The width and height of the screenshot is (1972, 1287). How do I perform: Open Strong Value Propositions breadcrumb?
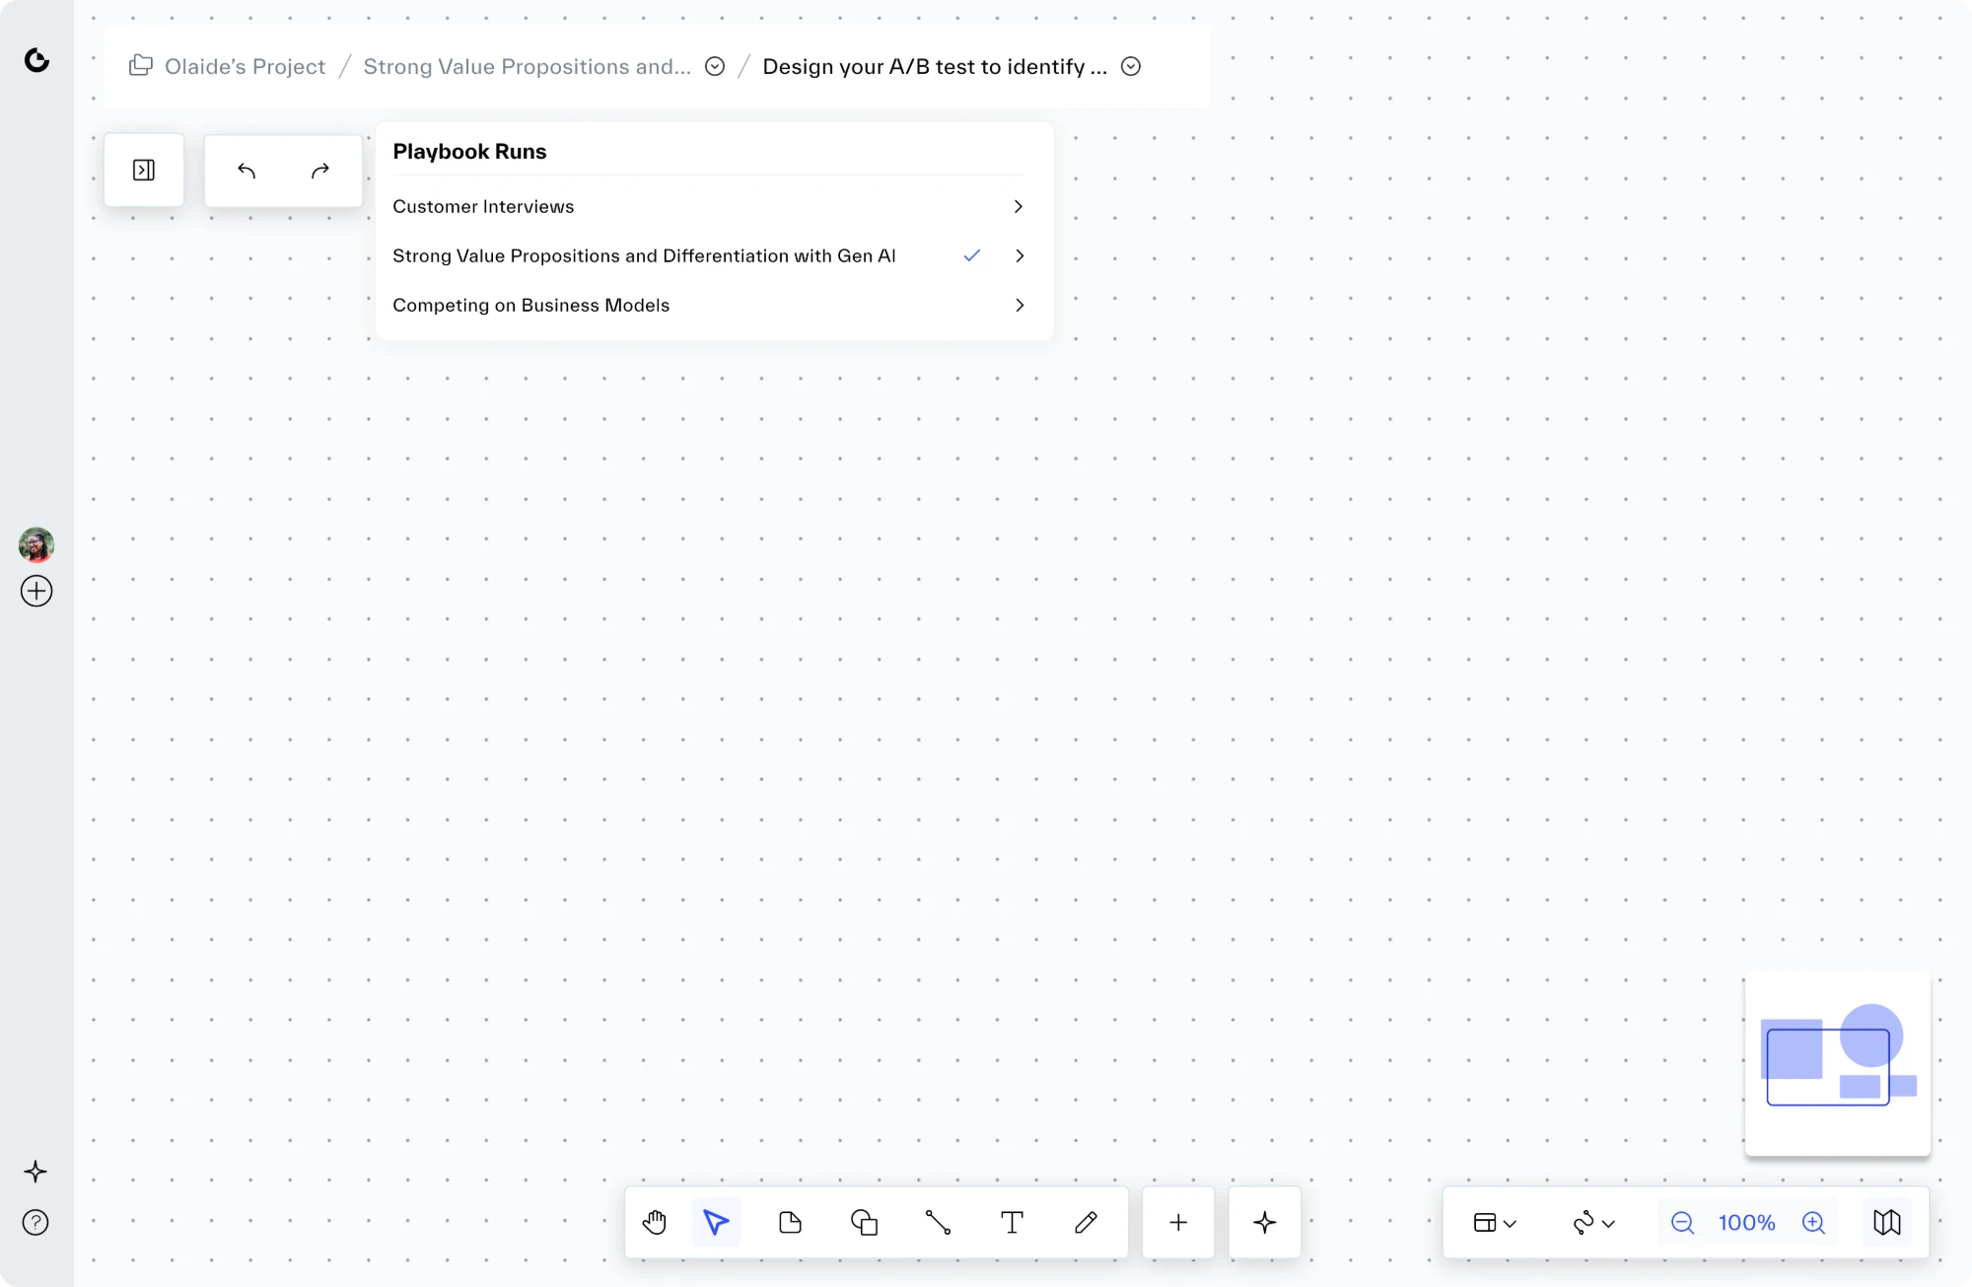click(x=527, y=66)
